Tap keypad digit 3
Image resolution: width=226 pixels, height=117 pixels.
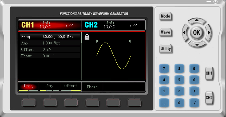pyautogui.click(x=194, y=91)
